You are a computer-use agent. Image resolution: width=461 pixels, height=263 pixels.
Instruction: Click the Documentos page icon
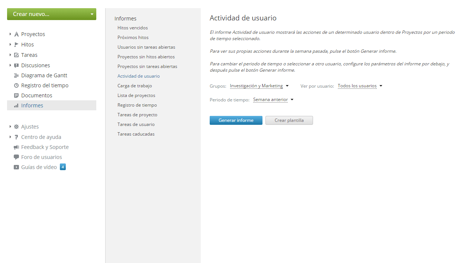16,95
